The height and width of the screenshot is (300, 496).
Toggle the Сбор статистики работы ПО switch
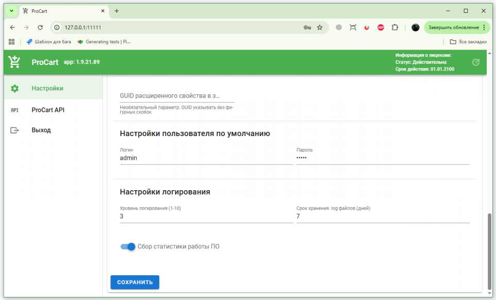coord(128,246)
